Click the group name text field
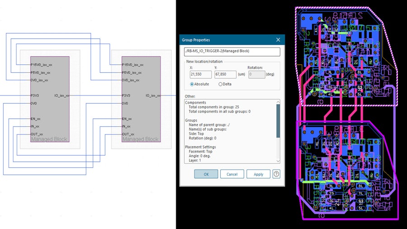The image size is (407, 229). [x=232, y=51]
